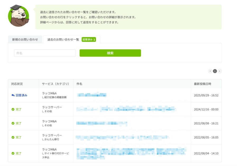
Task: Click green checkmark icon on 2022/08/05 row
Action: pyautogui.click(x=13, y=137)
